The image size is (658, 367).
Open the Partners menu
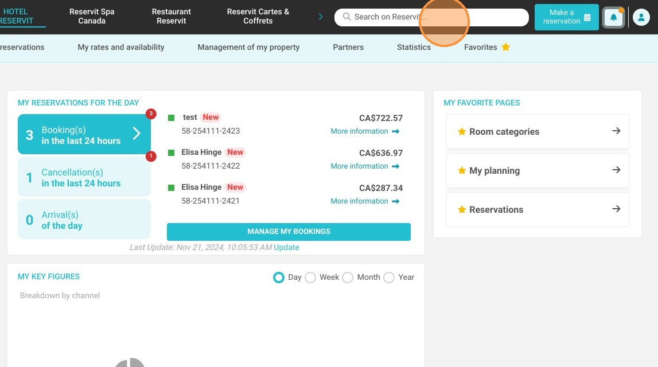tap(348, 48)
